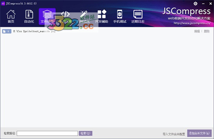Focus the 检索路径 search path input field
The image size is (214, 139).
click(47, 133)
